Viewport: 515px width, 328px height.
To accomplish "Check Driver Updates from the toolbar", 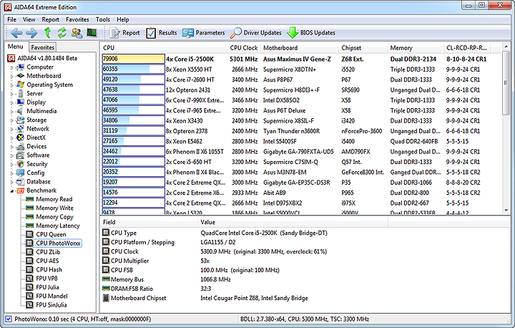I will click(x=256, y=33).
